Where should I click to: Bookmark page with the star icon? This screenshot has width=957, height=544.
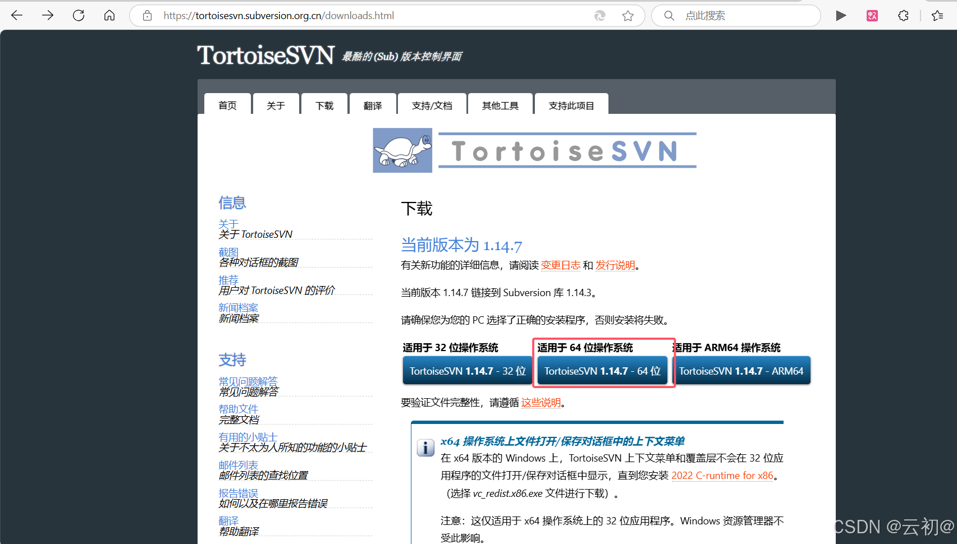point(628,16)
